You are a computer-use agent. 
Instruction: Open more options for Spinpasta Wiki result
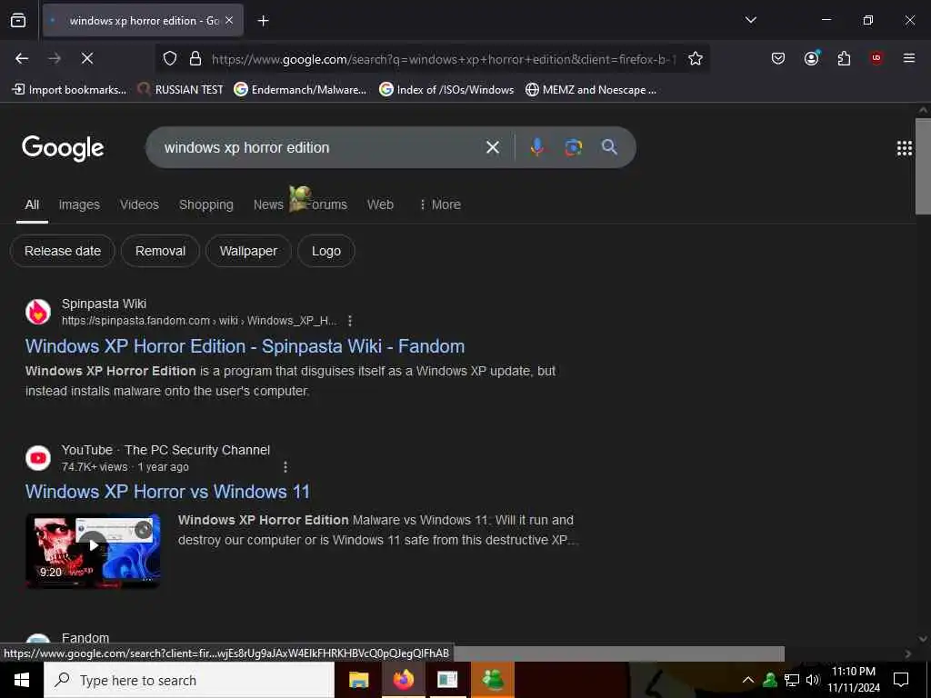pyautogui.click(x=350, y=321)
